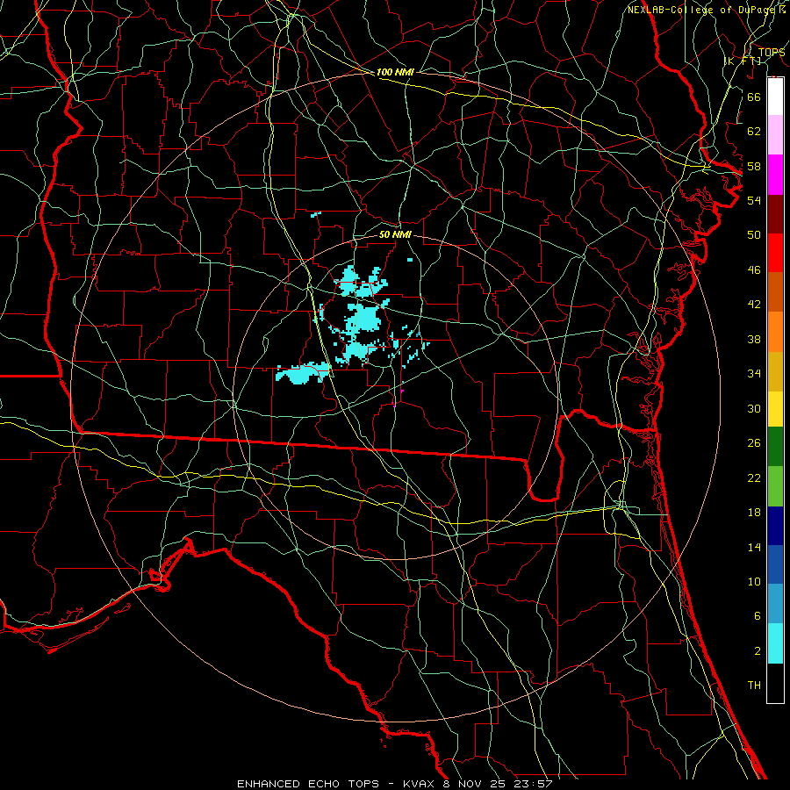Click the 38 value on the legend
The width and height of the screenshot is (790, 790).
click(x=754, y=339)
